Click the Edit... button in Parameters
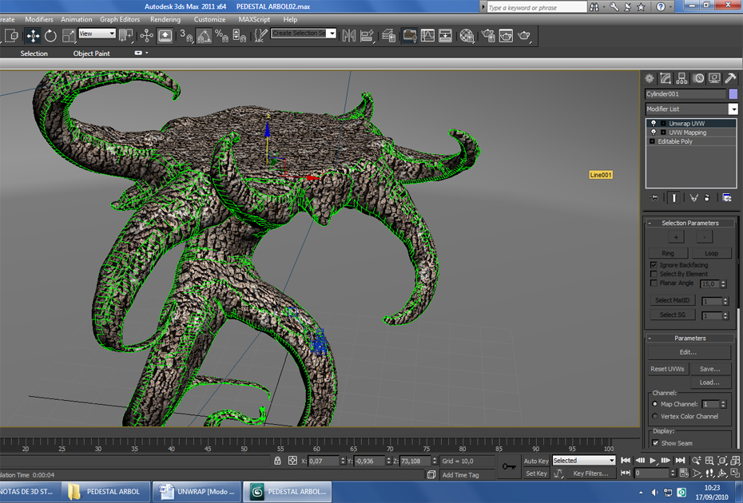The image size is (743, 503). pyautogui.click(x=688, y=352)
